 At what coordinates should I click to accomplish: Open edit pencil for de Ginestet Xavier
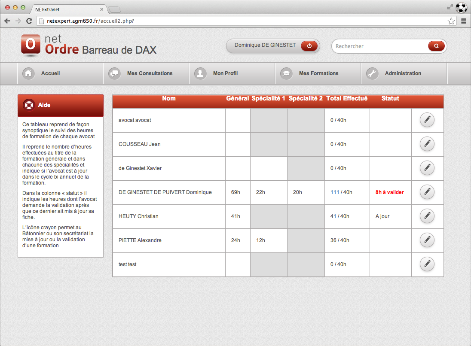pyautogui.click(x=427, y=168)
